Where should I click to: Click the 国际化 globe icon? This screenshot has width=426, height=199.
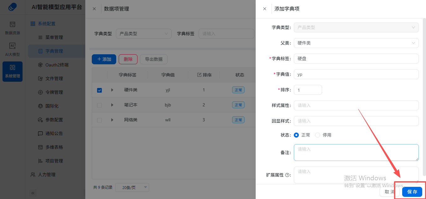click(40, 106)
